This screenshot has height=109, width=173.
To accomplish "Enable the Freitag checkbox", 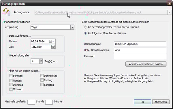I will (x=42, y=80).
